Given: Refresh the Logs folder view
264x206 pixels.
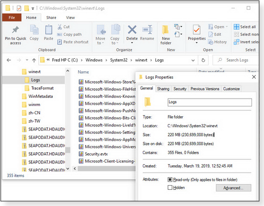Looking at the screenshot, I should 203,60.
